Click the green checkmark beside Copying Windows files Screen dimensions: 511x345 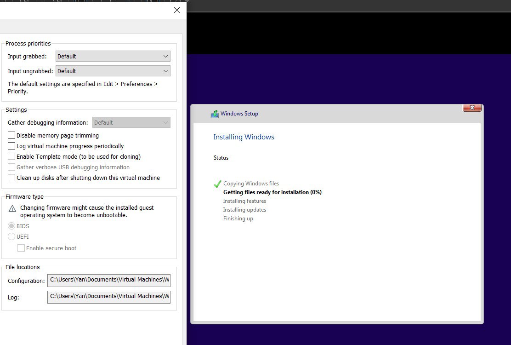pyautogui.click(x=217, y=184)
